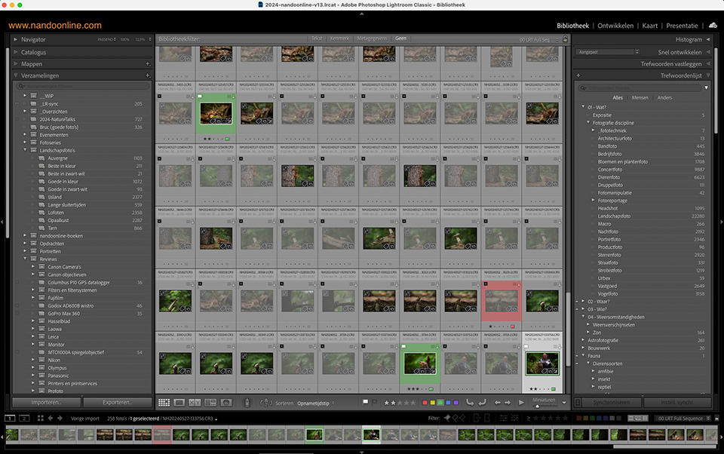Expand the Mappen panel

[15, 64]
